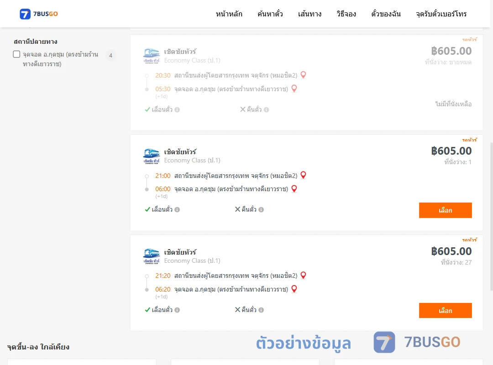Open map pin for 21:00 Mo Chit 2 departure
The height and width of the screenshot is (365, 493).
(303, 175)
